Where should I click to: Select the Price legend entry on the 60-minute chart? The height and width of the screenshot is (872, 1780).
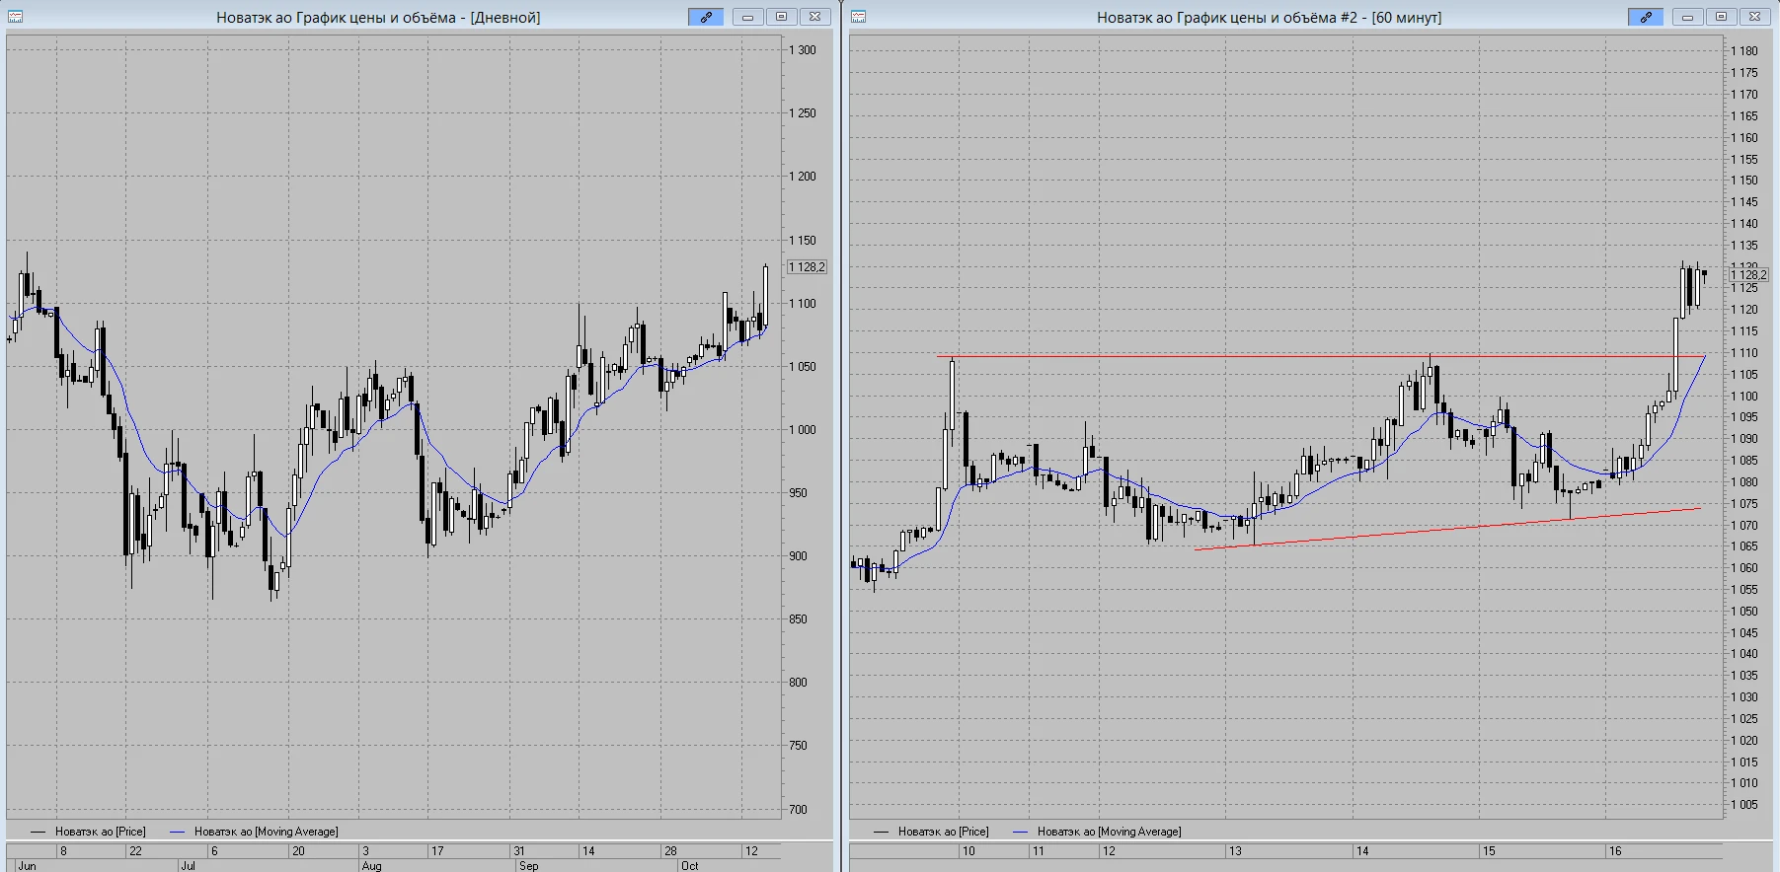click(931, 832)
